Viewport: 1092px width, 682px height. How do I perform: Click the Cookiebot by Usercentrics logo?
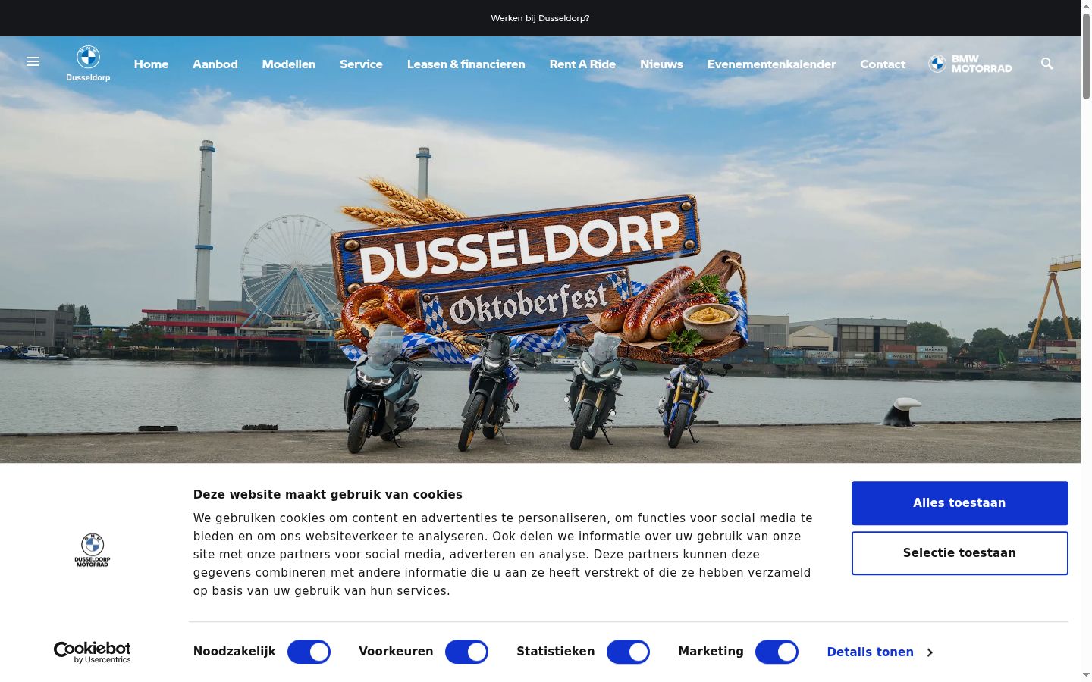93,652
